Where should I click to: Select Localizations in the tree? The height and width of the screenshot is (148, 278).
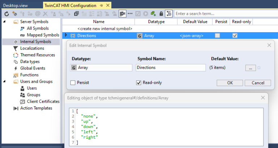click(32, 48)
